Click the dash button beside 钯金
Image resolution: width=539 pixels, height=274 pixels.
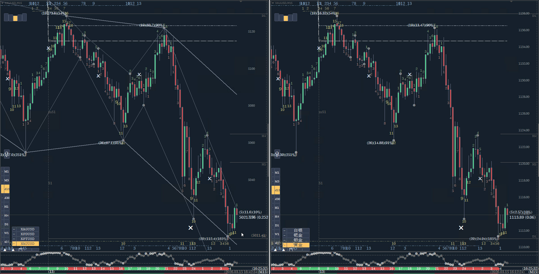pyautogui.click(x=284, y=235)
